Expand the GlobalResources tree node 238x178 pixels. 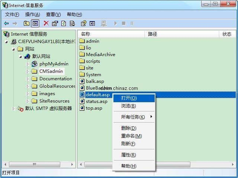[x=28, y=86]
